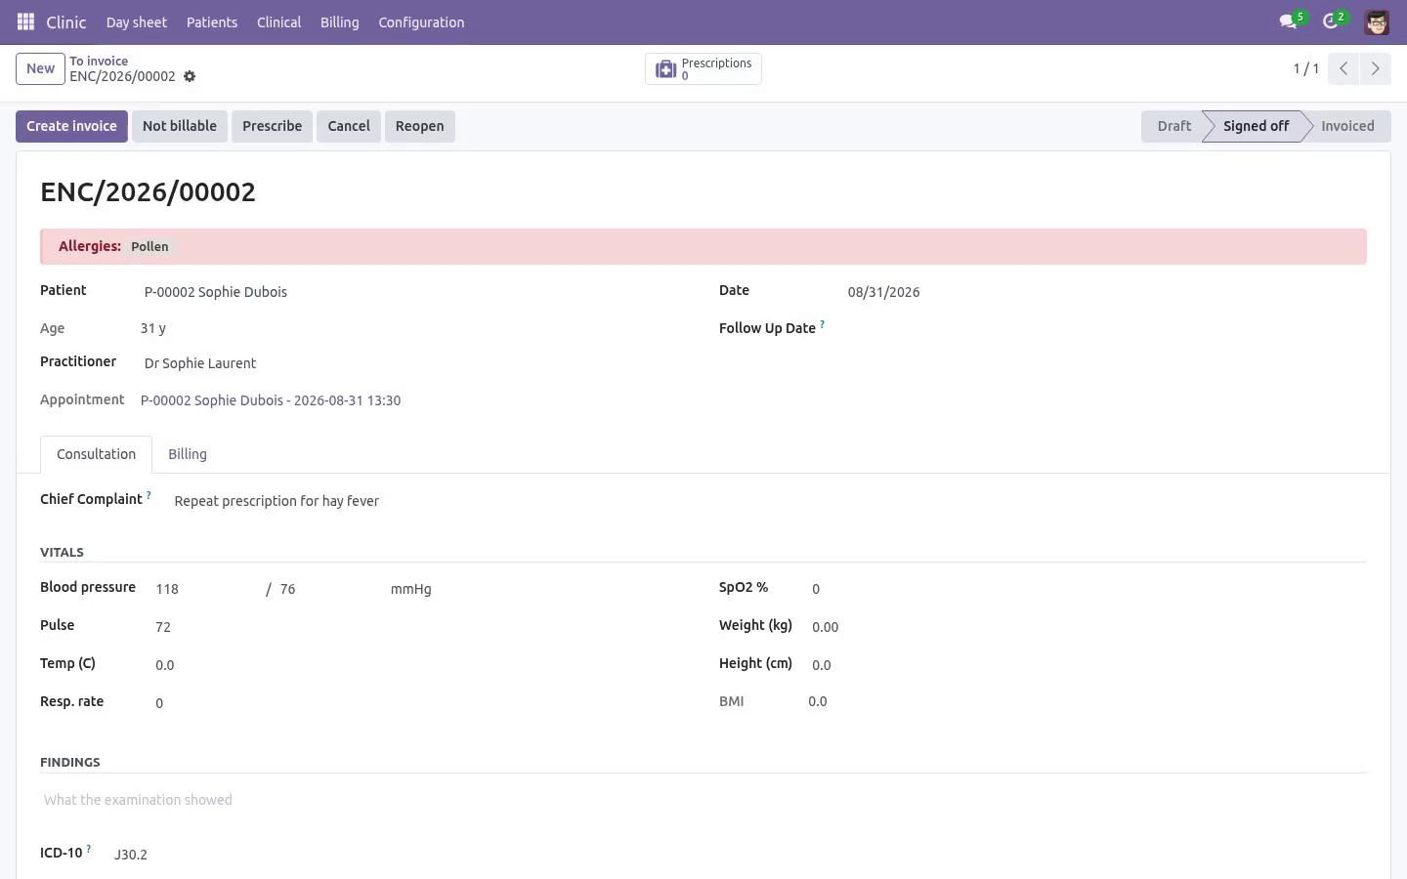1407x879 pixels.
Task: Click the systolic value 118
Action: pyautogui.click(x=167, y=589)
